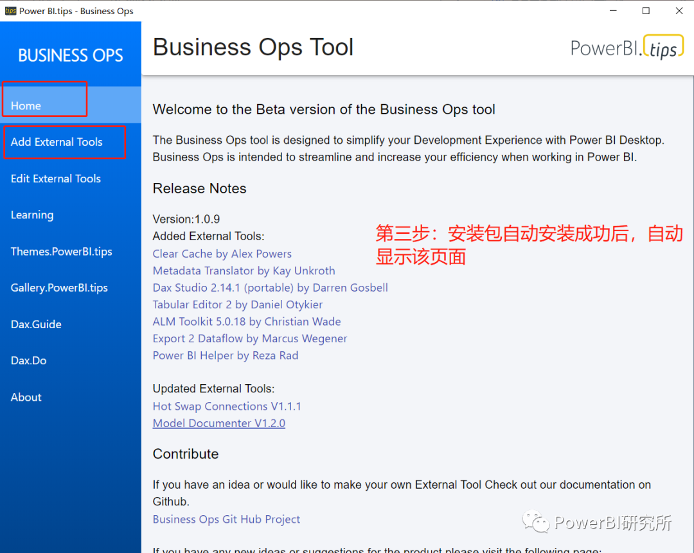
Task: Open Business Ops Git Hub Project link
Action: [x=226, y=520]
